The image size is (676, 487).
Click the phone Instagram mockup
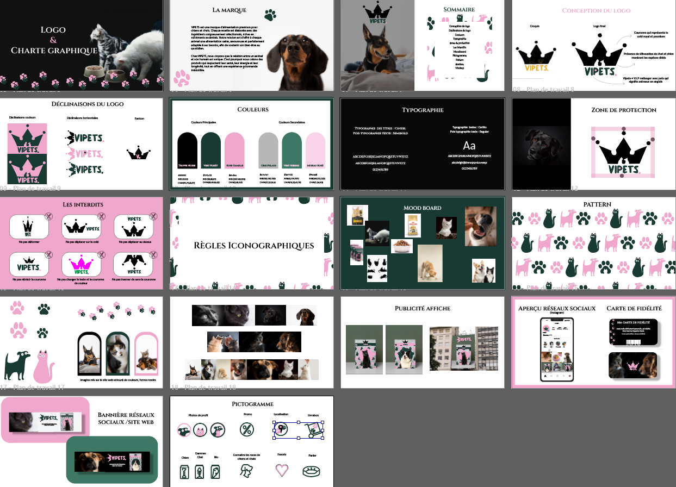tap(556, 349)
